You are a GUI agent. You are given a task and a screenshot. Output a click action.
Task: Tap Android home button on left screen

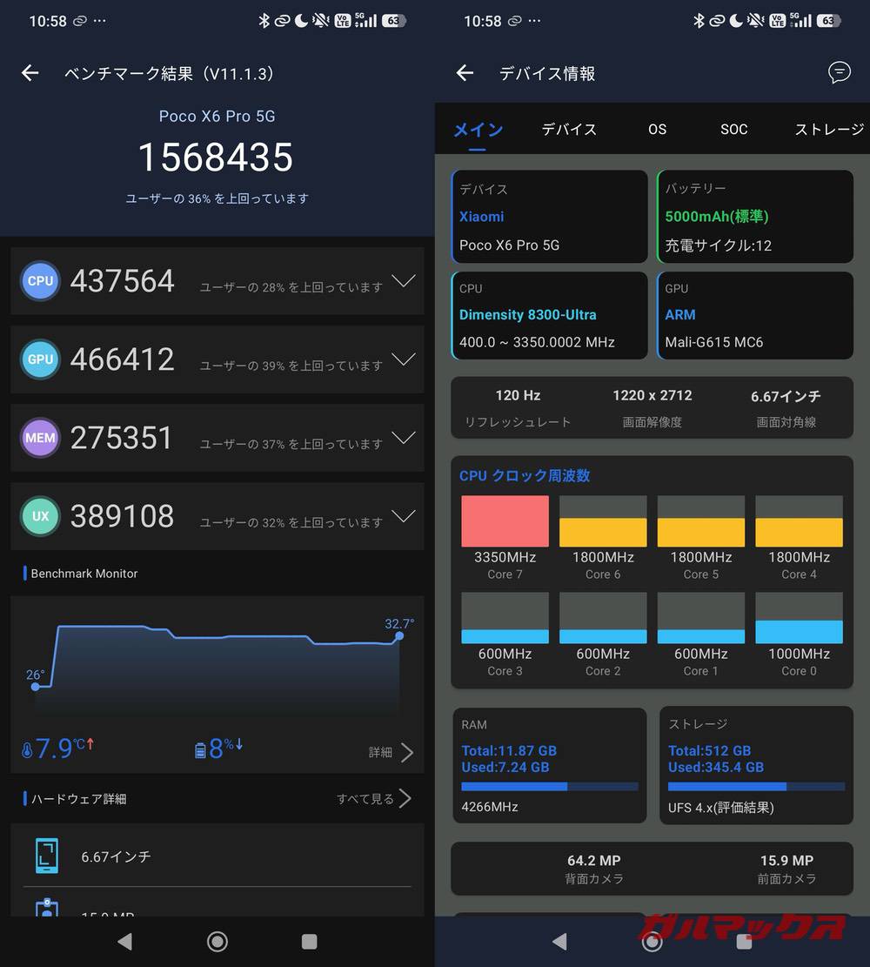[x=217, y=941]
